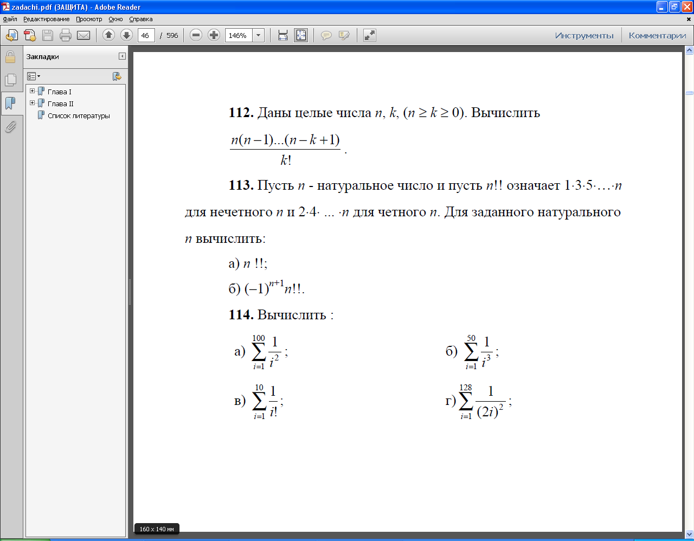694x541 pixels.
Task: Click the email envelope icon
Action: [x=83, y=35]
